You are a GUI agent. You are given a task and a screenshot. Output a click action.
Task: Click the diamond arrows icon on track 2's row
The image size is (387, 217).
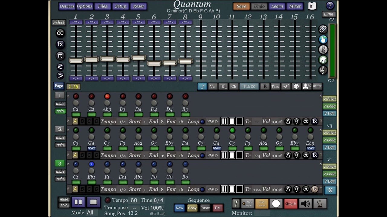(x=297, y=156)
